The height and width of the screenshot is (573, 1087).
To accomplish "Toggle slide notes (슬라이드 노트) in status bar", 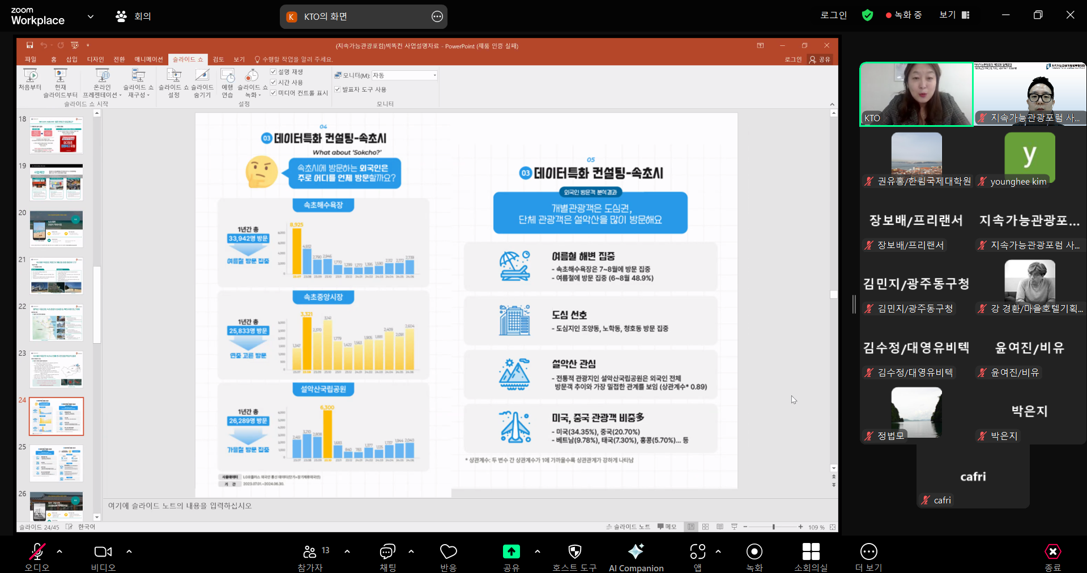I will [628, 527].
